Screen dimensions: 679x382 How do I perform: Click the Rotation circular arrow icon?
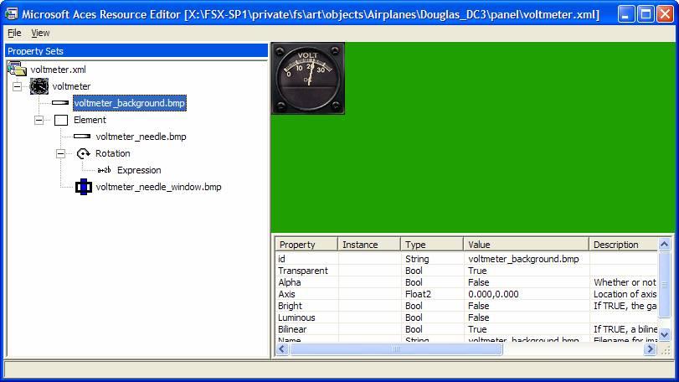(83, 153)
